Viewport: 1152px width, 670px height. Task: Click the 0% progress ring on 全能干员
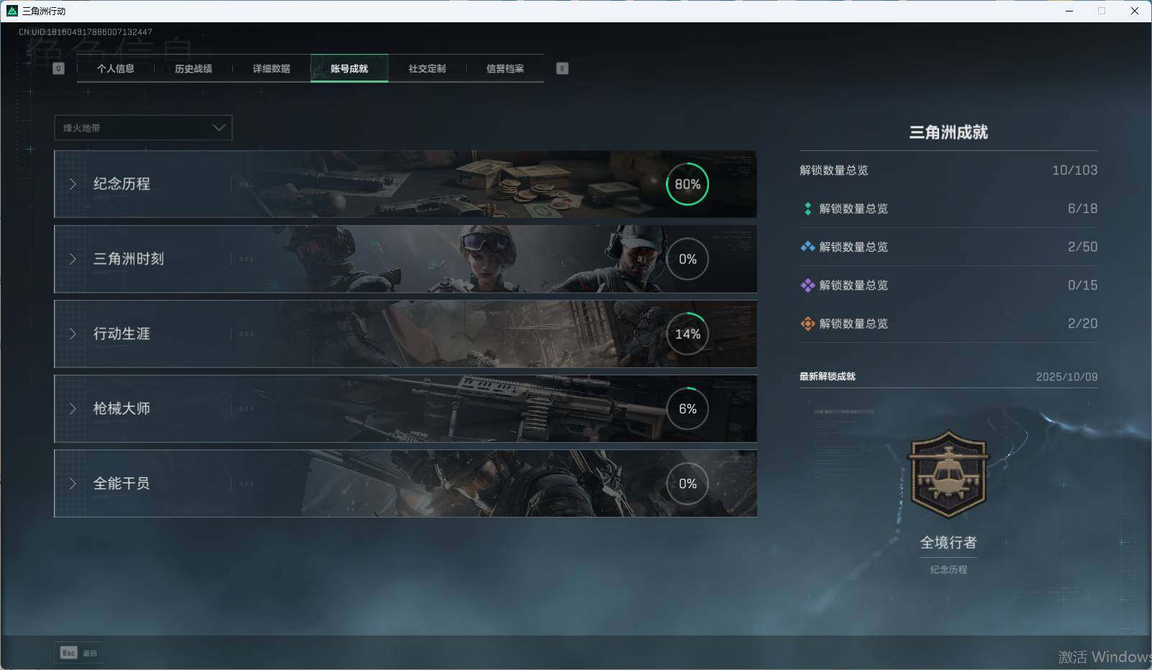pyautogui.click(x=687, y=483)
